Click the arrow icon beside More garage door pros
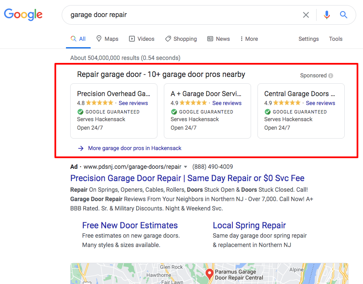Image resolution: width=363 pixels, height=284 pixels. (81, 148)
